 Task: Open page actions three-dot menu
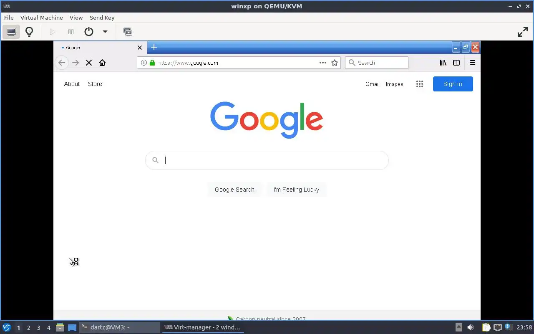(x=322, y=63)
